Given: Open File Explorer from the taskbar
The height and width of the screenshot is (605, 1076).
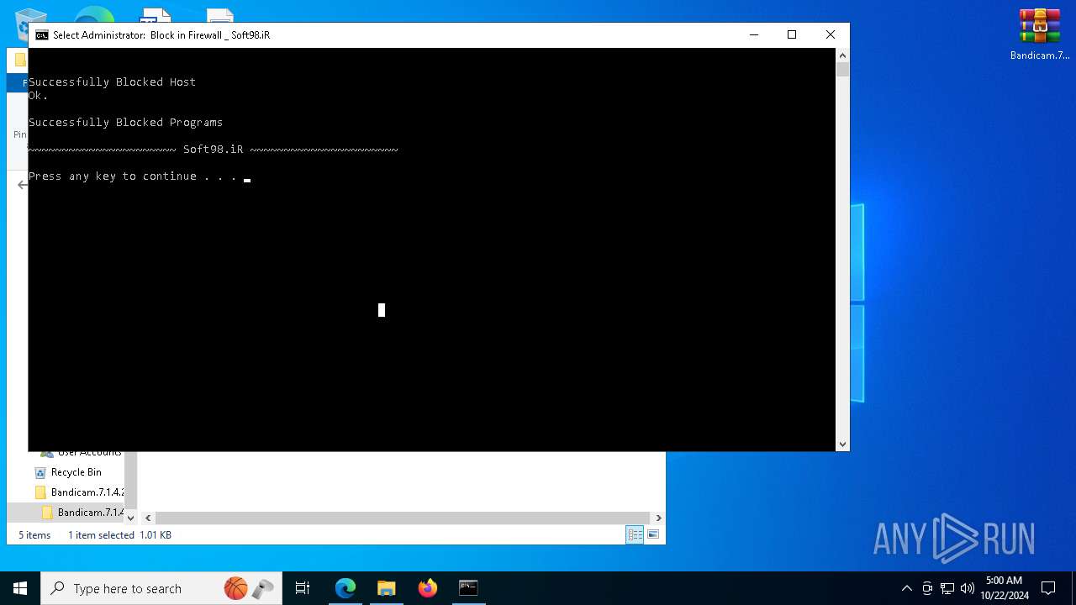Looking at the screenshot, I should (387, 588).
